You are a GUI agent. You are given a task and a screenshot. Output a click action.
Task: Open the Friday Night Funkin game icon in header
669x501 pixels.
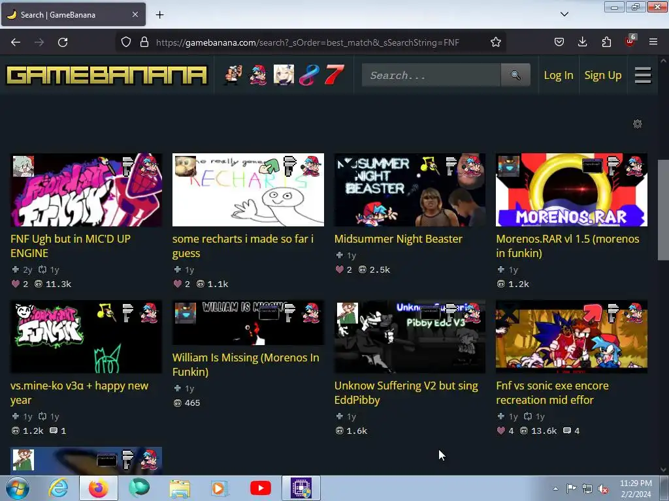tap(258, 75)
